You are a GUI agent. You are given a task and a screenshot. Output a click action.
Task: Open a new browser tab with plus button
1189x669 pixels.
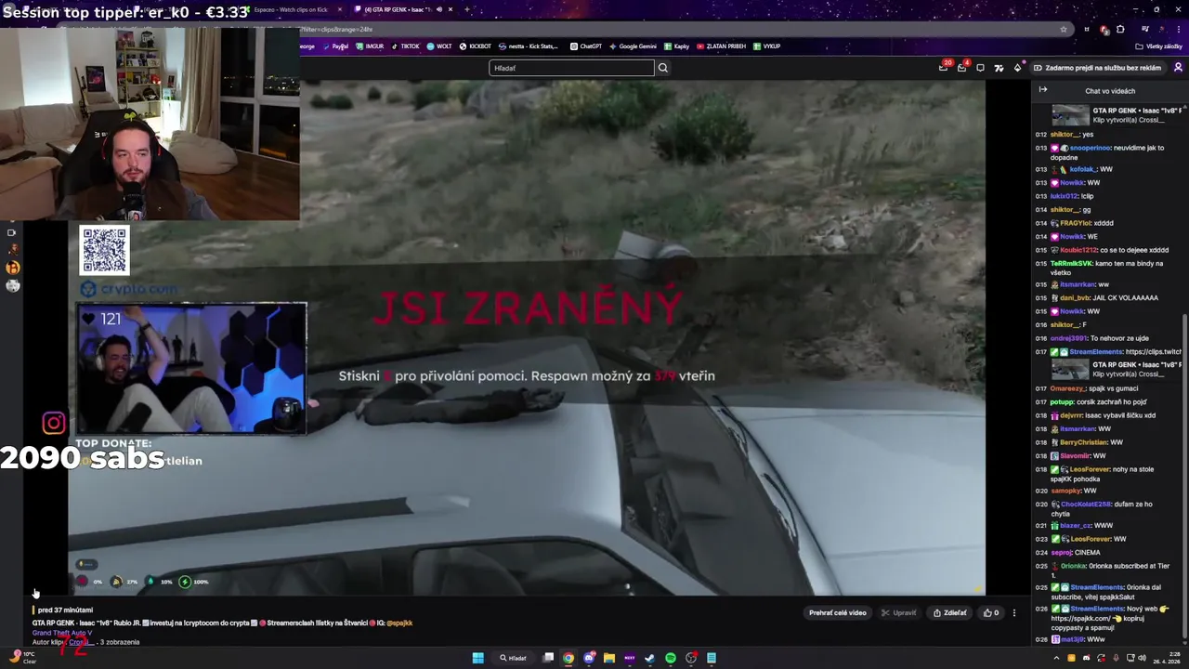pyautogui.click(x=467, y=9)
